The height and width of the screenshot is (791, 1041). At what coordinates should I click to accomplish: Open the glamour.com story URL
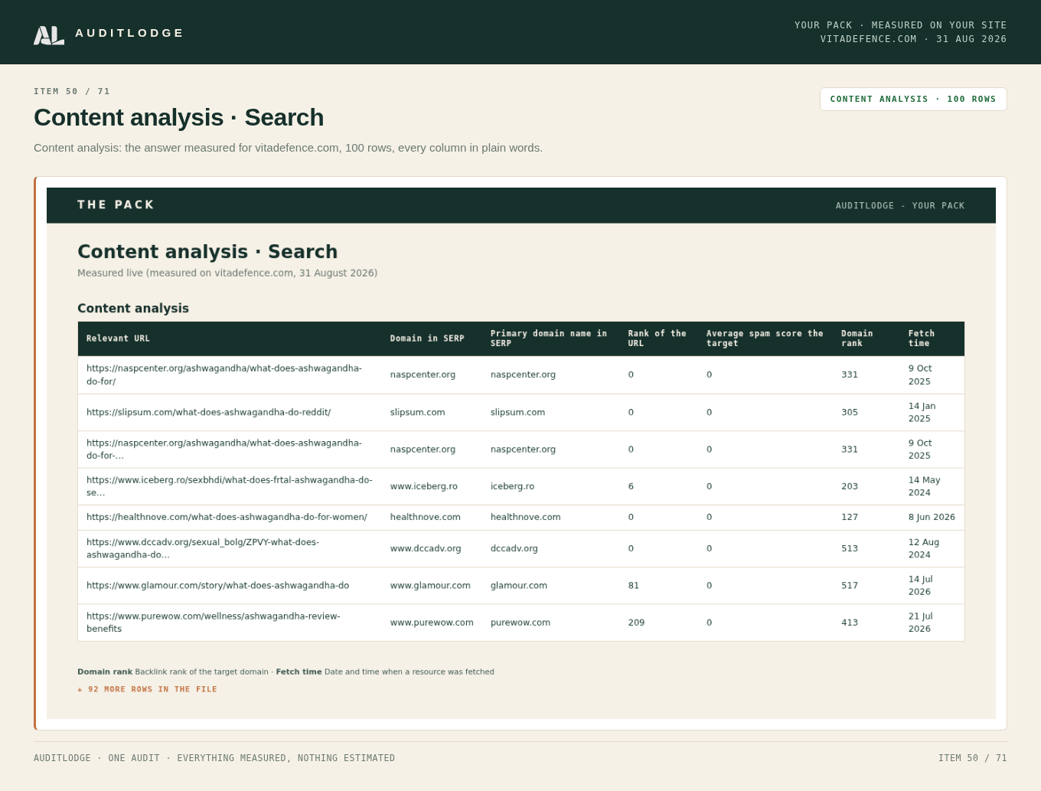tap(217, 586)
